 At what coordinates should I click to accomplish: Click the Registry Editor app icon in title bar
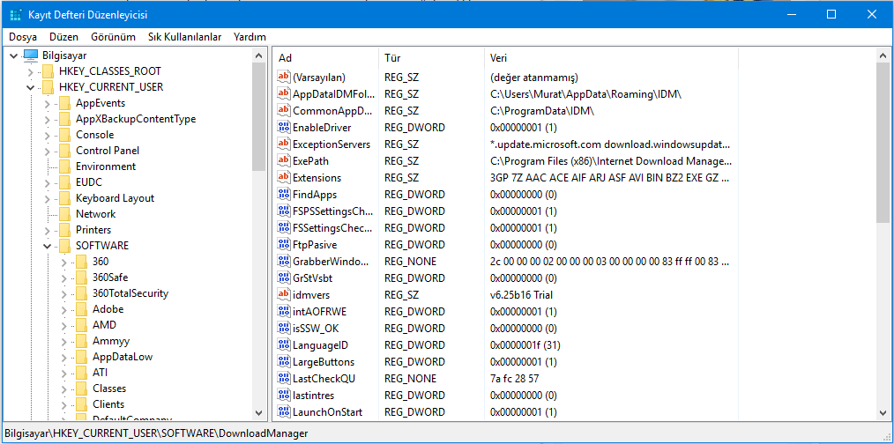pos(15,14)
